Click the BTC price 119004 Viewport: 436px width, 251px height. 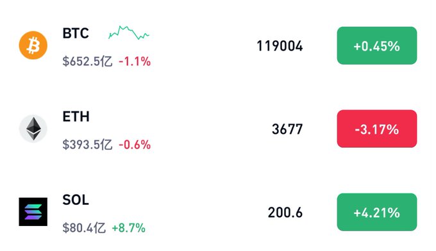coord(280,46)
